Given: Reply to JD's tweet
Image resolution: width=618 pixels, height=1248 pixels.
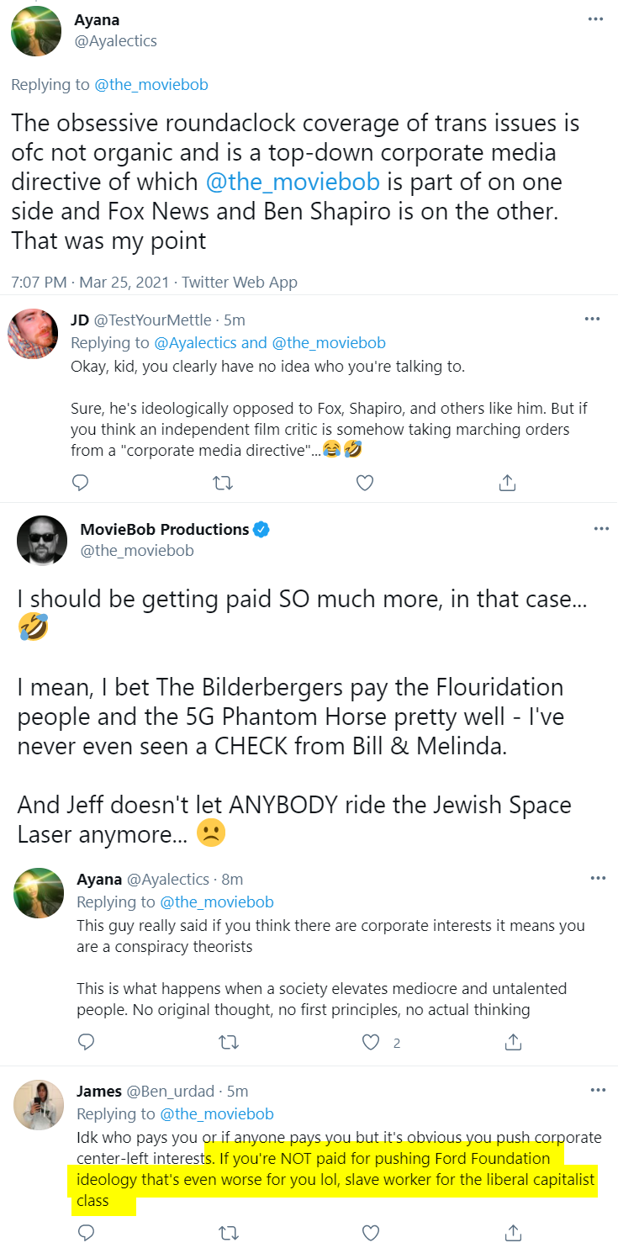Looking at the screenshot, I should pyautogui.click(x=81, y=483).
